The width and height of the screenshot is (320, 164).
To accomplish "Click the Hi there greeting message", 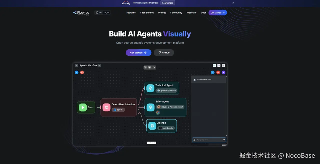I will click(x=204, y=79).
